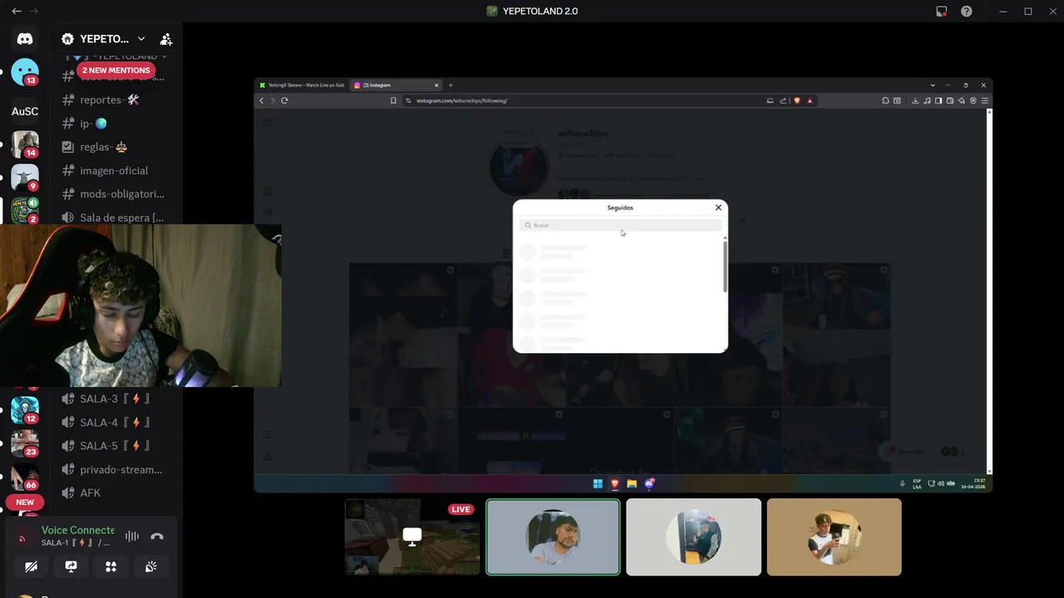Select the server icon with 66 badge
The width and height of the screenshot is (1064, 598).
(x=25, y=476)
